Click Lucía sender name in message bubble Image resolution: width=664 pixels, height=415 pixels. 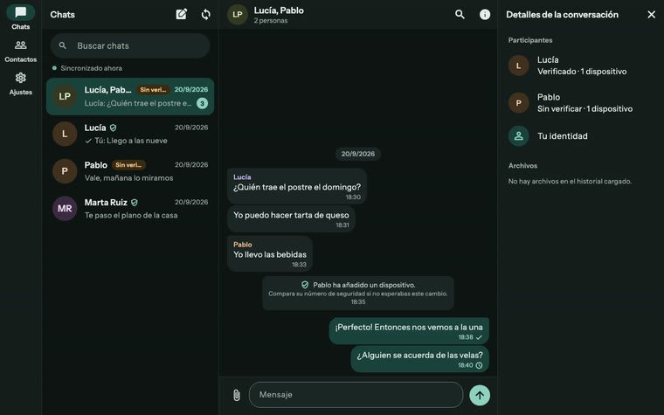(242, 177)
